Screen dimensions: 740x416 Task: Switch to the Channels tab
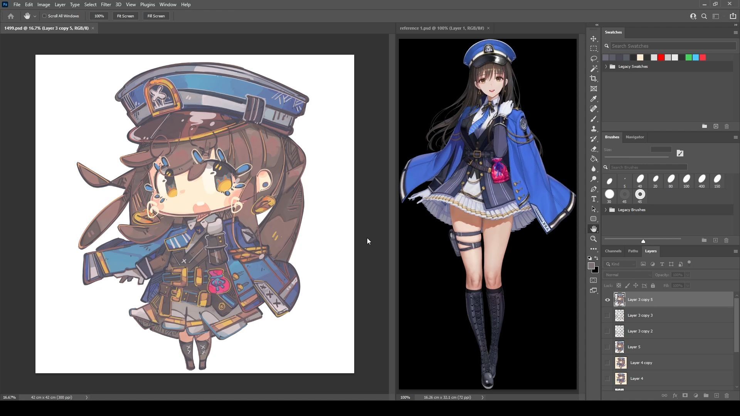pyautogui.click(x=613, y=251)
